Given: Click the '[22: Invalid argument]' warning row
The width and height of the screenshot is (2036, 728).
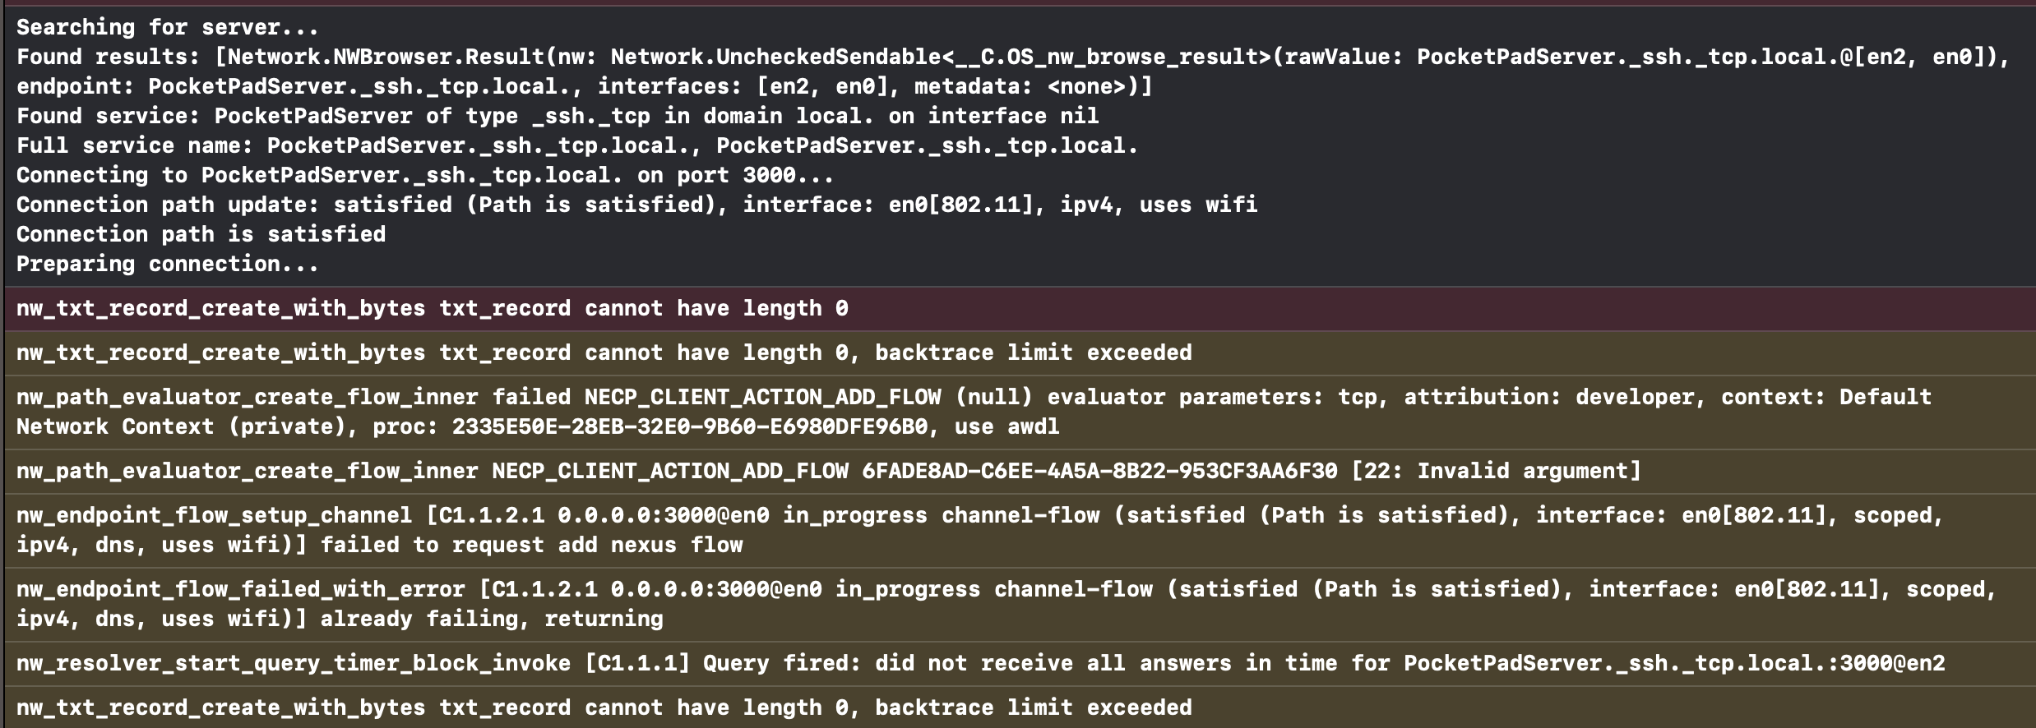Looking at the screenshot, I should click(x=1020, y=471).
